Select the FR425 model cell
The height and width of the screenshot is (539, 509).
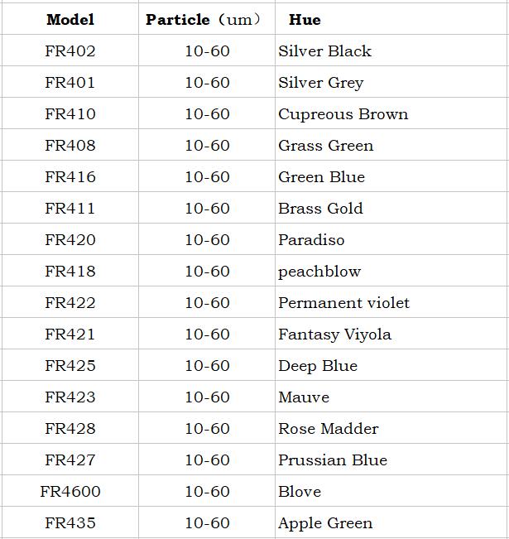point(70,365)
